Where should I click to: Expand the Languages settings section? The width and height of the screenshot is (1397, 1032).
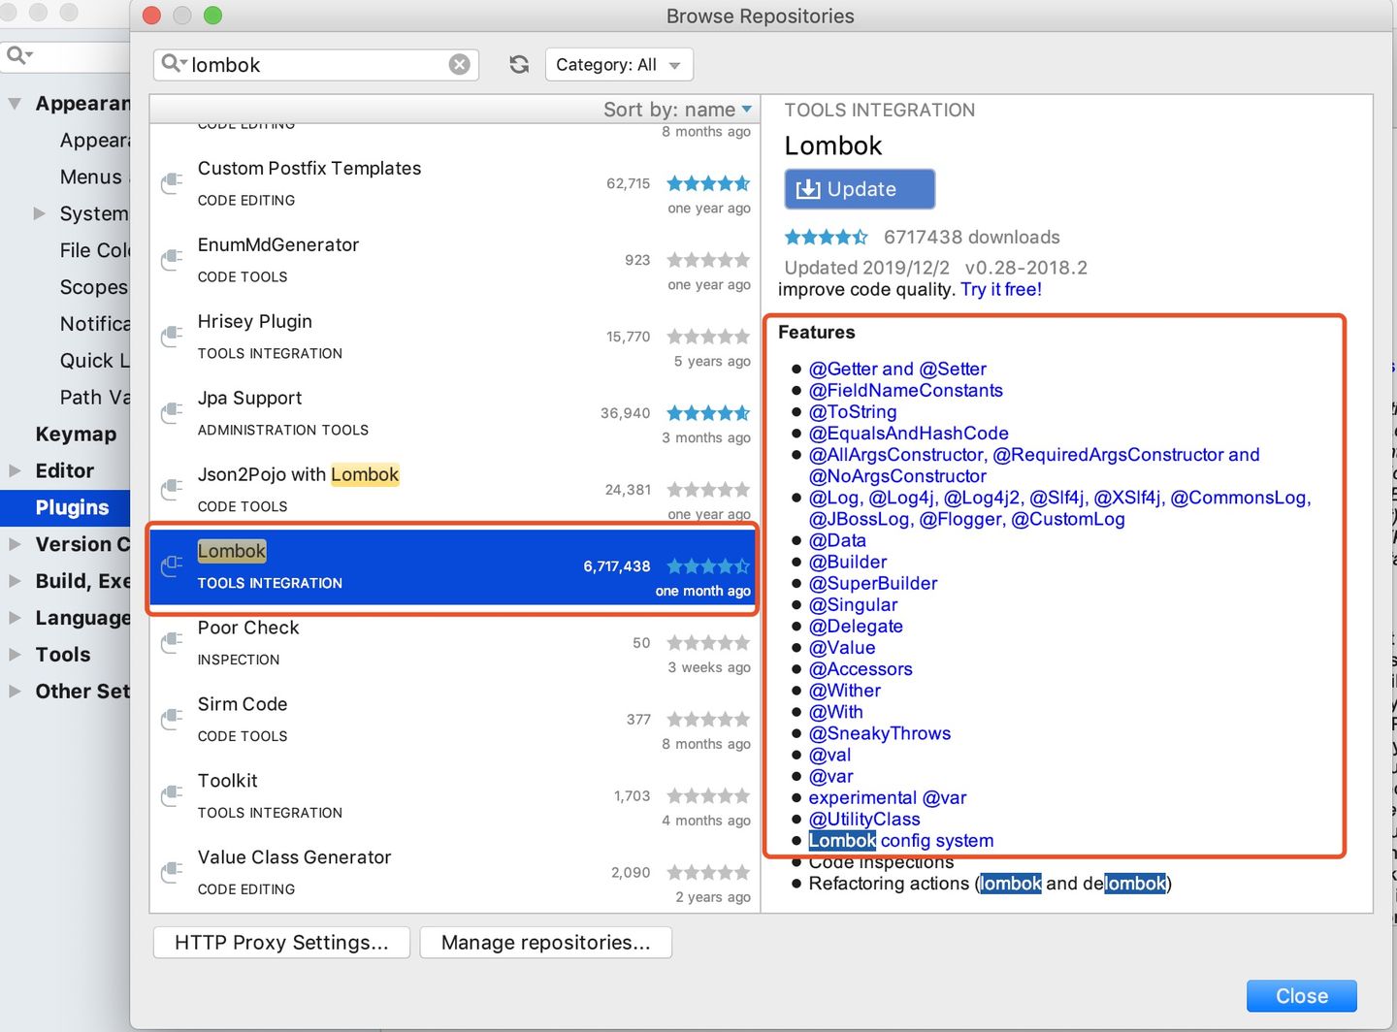15,618
